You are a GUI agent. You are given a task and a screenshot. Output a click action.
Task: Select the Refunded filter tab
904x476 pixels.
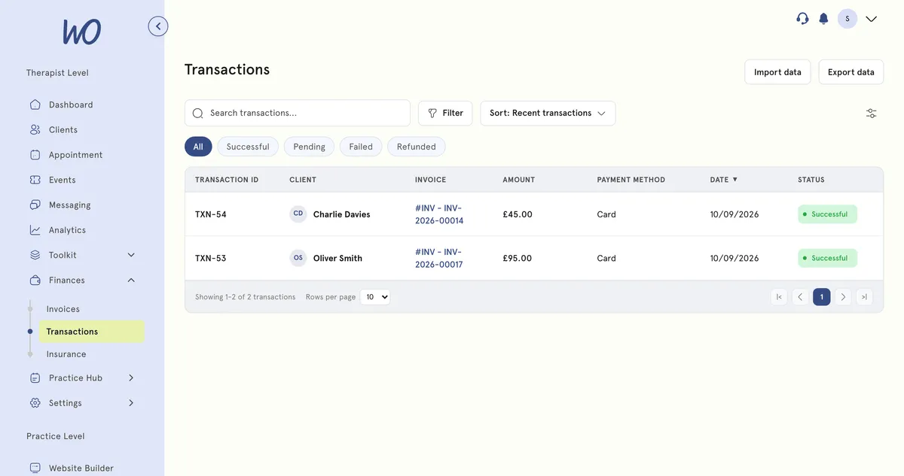click(x=417, y=147)
